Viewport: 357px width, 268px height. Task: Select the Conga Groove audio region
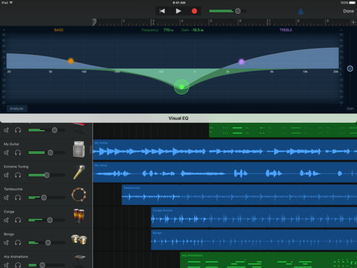254,217
